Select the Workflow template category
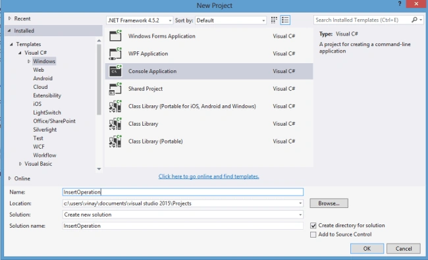This screenshot has height=260, width=428. coord(45,155)
